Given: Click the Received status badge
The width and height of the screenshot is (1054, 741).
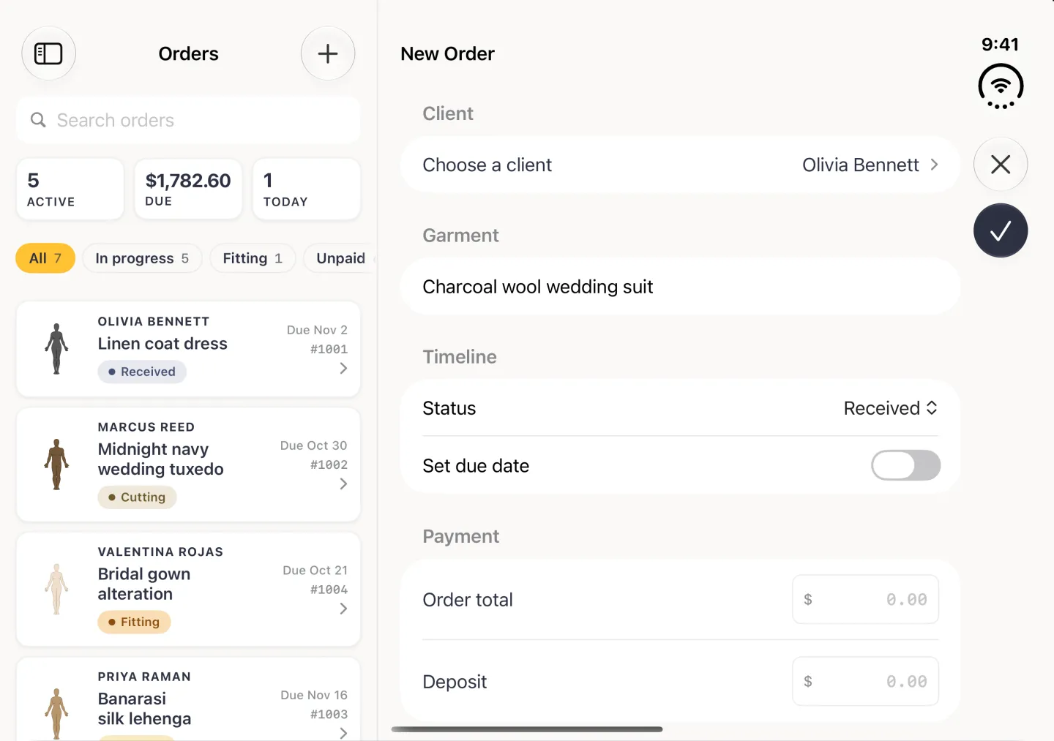Looking at the screenshot, I should point(142,372).
